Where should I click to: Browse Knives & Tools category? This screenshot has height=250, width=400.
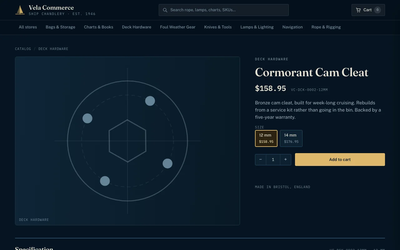[x=218, y=27]
